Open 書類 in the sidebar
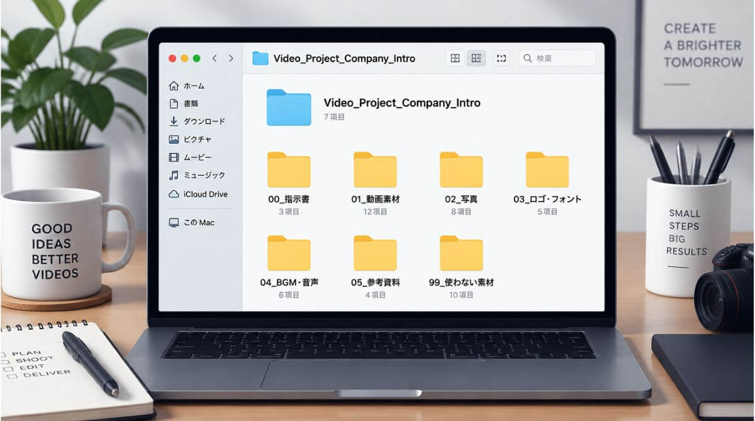755x421 pixels. coord(184,104)
